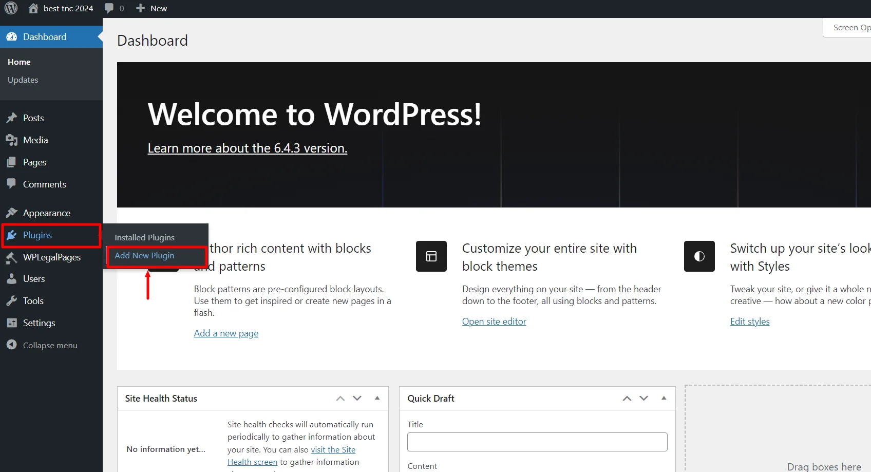This screenshot has width=871, height=472.
Task: Click the Users icon in the sidebar
Action: 12,278
